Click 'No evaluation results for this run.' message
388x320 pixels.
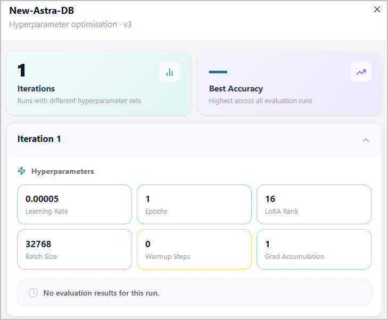coord(102,293)
